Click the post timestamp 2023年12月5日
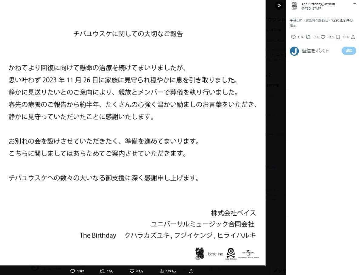Viewport: 359px width, 275px height. 314,21
